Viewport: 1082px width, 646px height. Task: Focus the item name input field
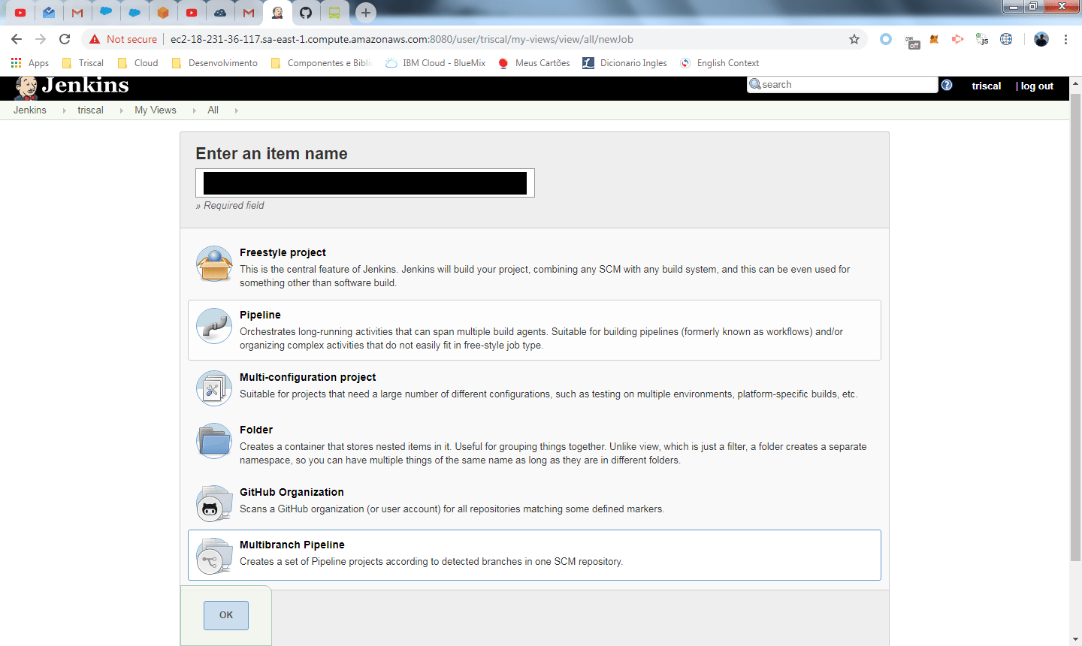point(365,183)
